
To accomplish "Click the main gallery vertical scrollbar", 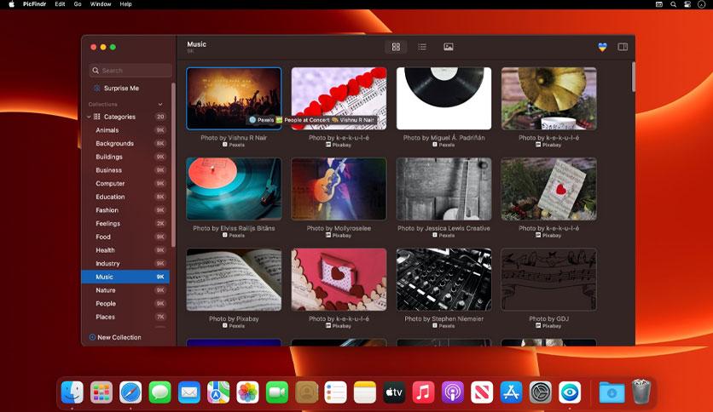I will 633,77.
